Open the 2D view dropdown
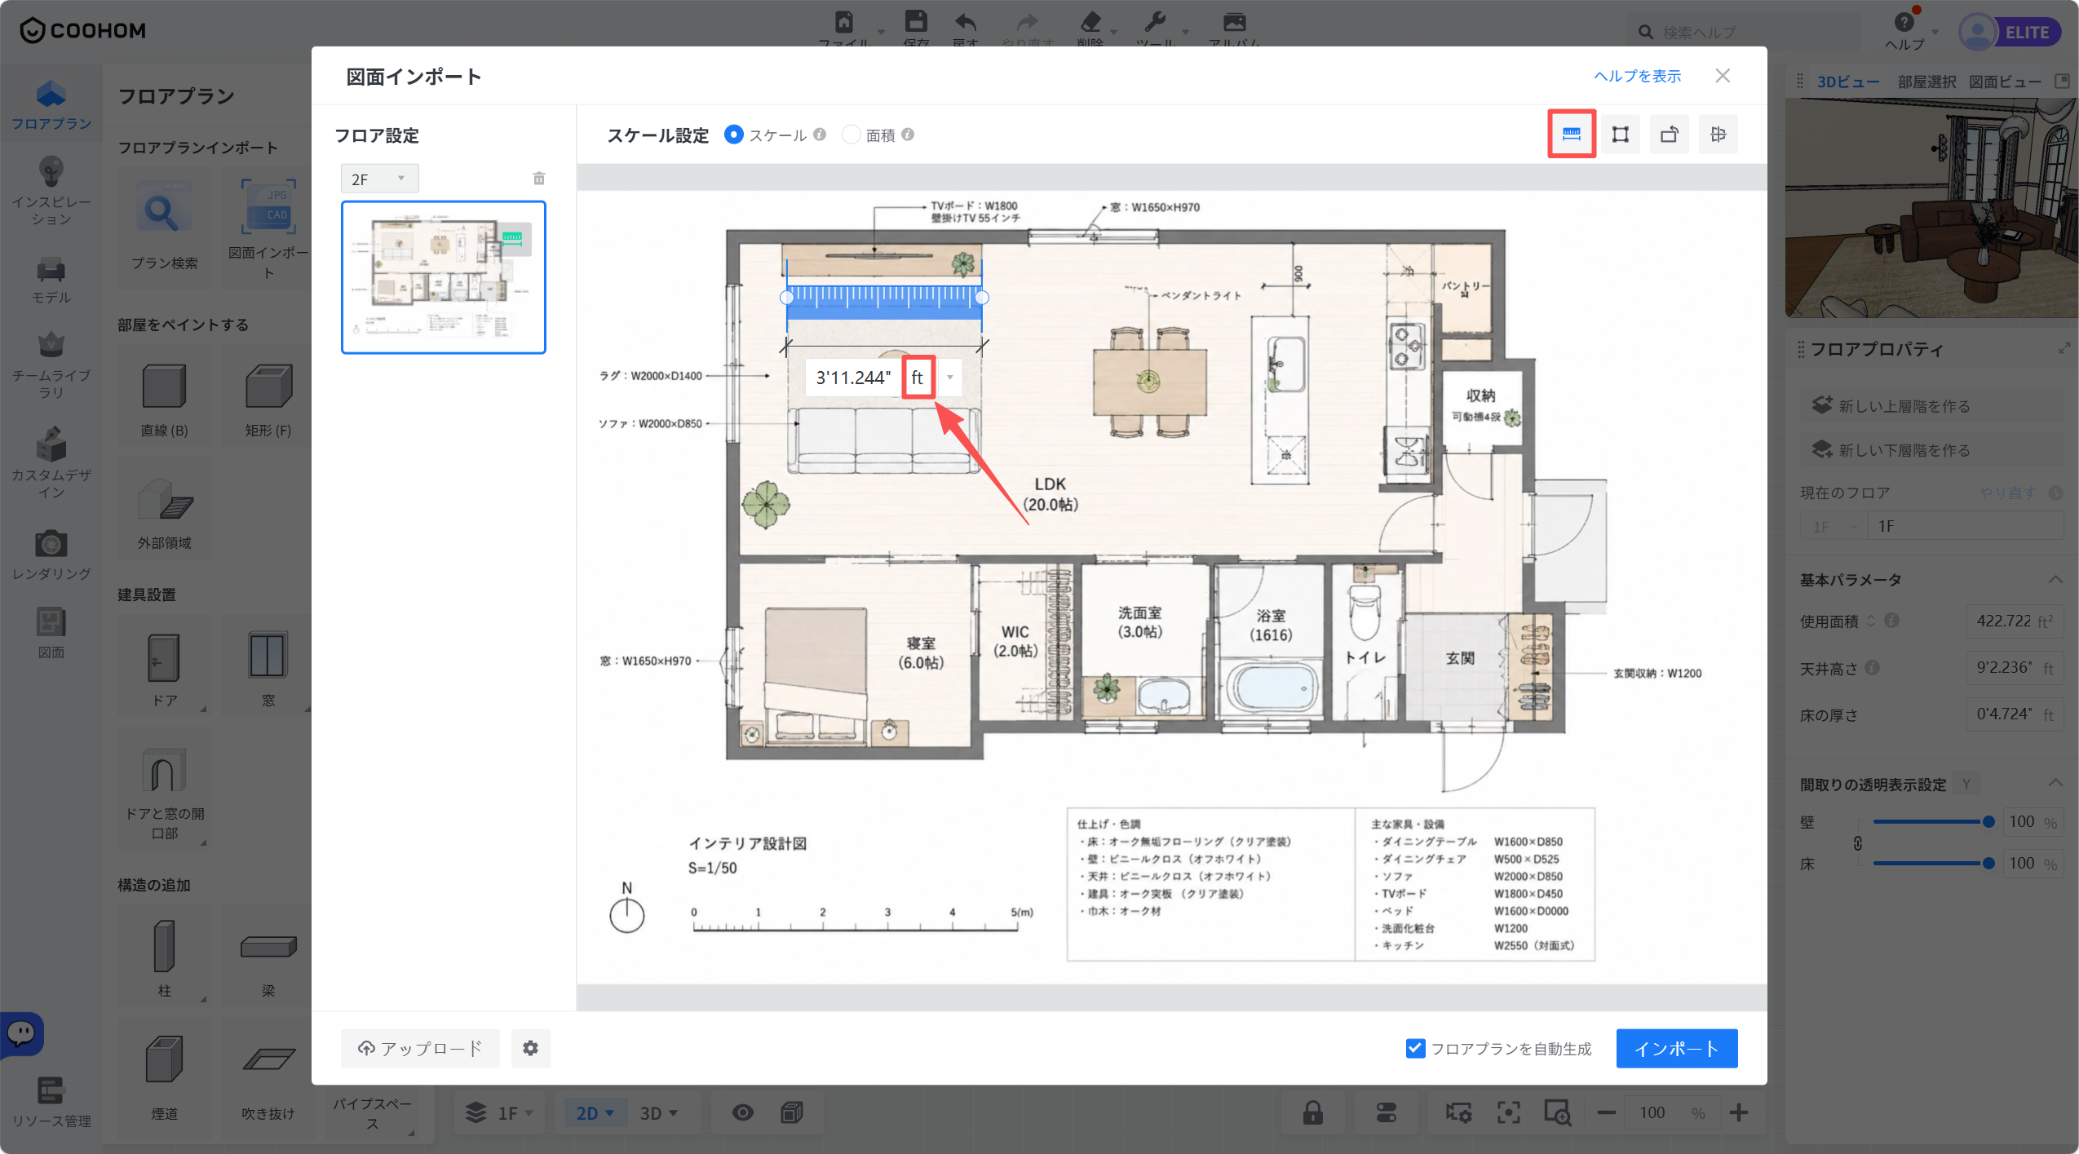This screenshot has height=1154, width=2079. [x=595, y=1112]
